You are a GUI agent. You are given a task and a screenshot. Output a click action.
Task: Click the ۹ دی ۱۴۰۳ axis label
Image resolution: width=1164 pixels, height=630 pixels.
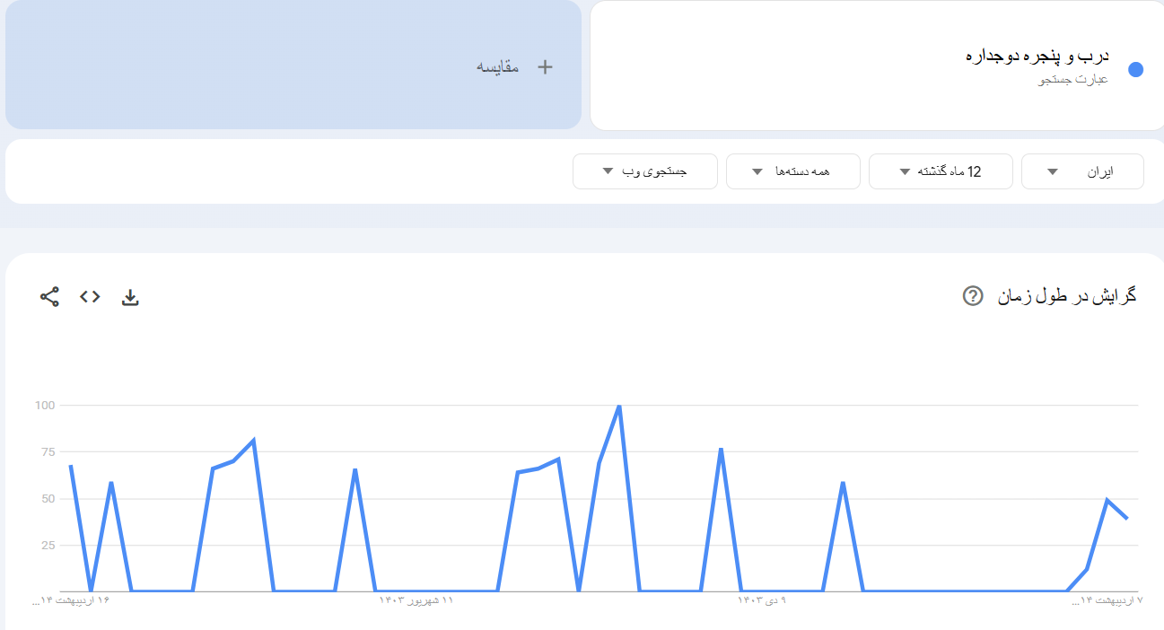[x=763, y=599]
